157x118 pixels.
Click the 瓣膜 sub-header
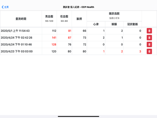pyautogui.click(x=114, y=24)
